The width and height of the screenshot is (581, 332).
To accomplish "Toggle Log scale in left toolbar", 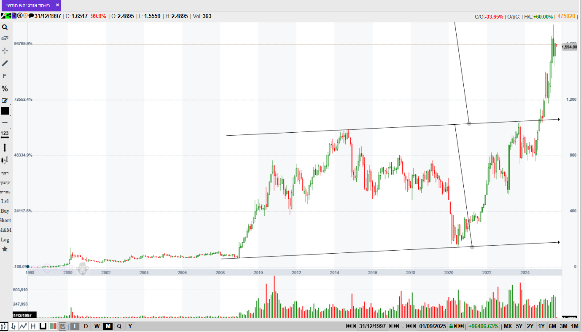I will tap(5, 239).
